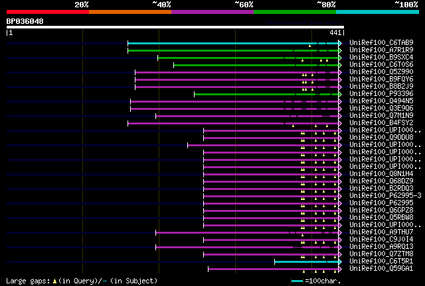The width and height of the screenshot is (425, 286).
Task: Click the green alignment bar for UniRef100_P93396
Action: coord(266,95)
